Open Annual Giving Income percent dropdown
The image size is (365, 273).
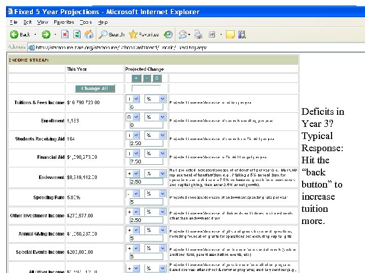(155, 230)
